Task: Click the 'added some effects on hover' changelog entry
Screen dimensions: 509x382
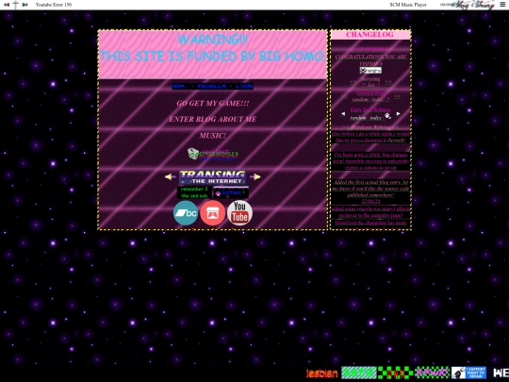Action: point(370,212)
